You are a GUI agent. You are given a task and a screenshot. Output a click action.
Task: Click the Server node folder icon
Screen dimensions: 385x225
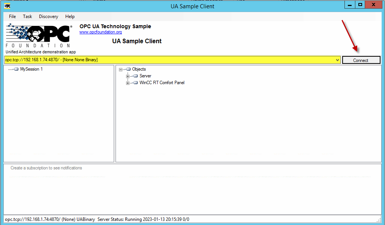(x=135, y=76)
